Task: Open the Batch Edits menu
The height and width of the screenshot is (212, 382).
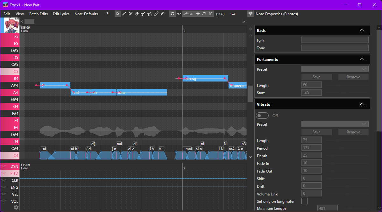Action: coord(38,14)
